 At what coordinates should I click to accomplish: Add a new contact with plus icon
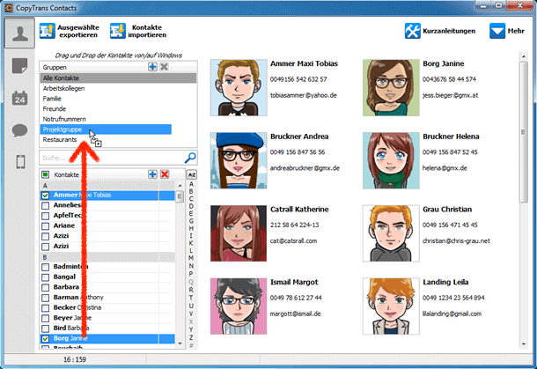coord(152,174)
